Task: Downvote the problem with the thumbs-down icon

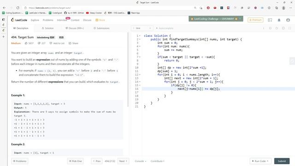Action: coord(39,43)
